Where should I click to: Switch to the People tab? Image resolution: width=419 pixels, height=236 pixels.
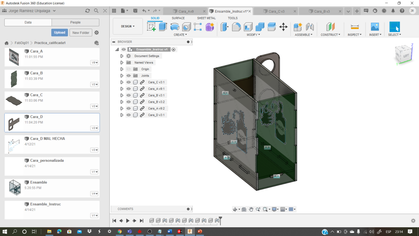tap(75, 22)
